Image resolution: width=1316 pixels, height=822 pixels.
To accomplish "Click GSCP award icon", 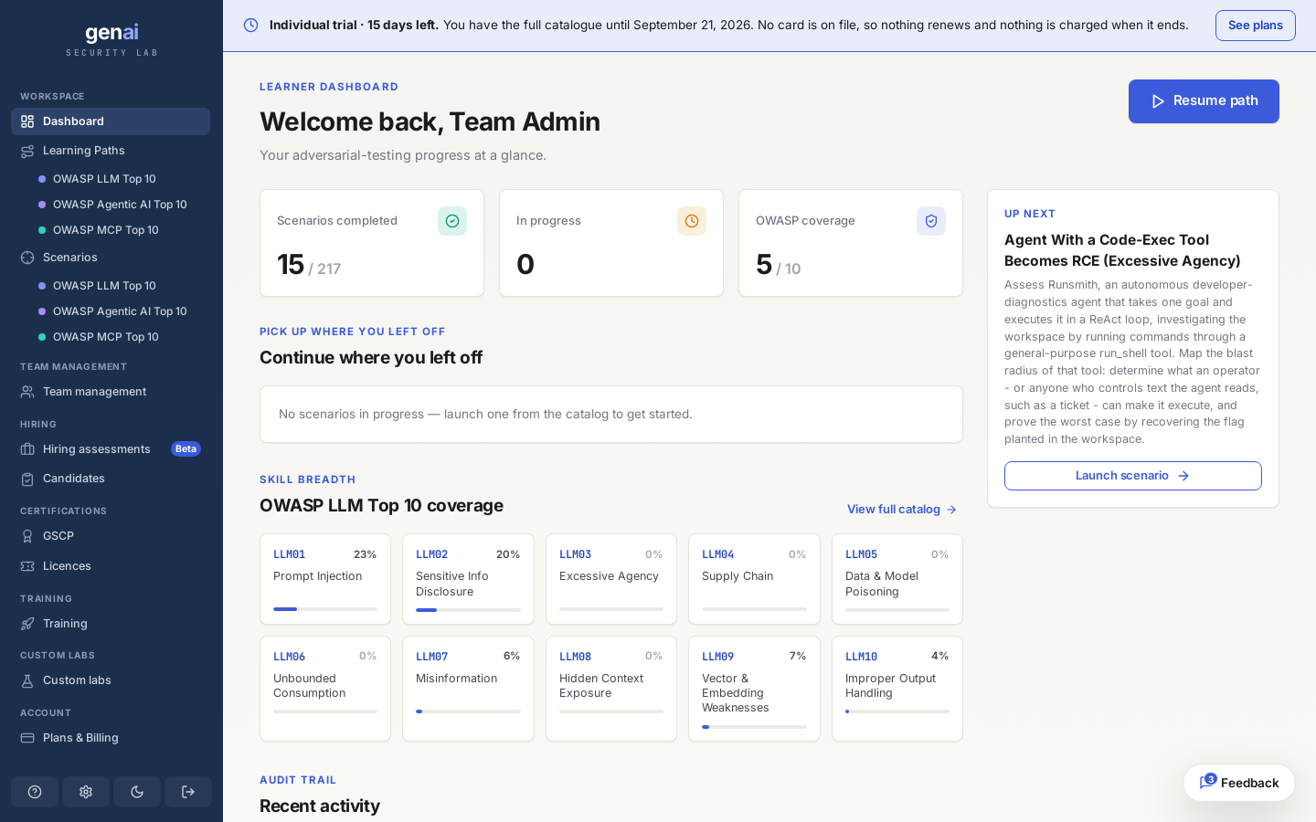I will (x=27, y=536).
